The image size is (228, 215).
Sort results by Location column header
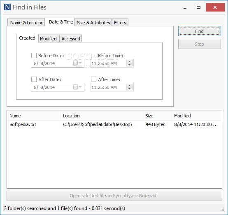pos(102,116)
